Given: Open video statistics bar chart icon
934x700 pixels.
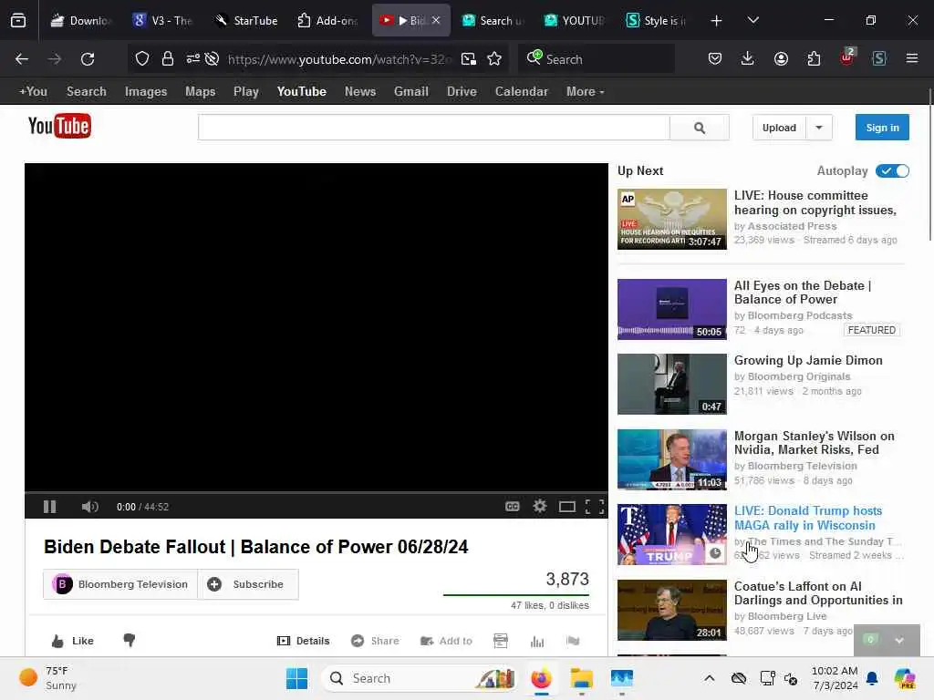Looking at the screenshot, I should [x=537, y=641].
